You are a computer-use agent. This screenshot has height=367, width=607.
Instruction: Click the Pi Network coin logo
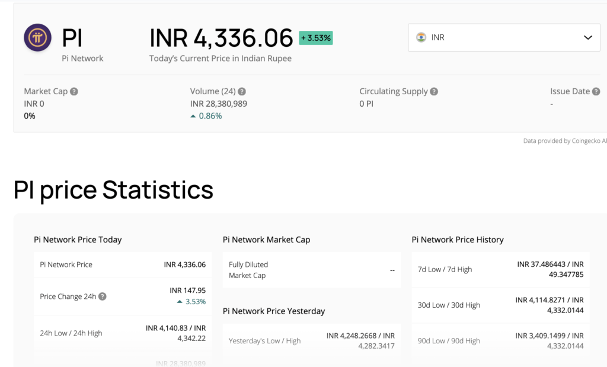click(37, 37)
